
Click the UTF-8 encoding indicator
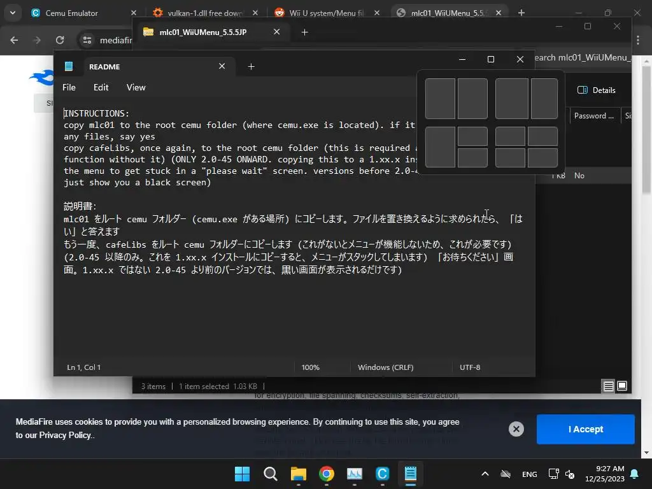click(x=470, y=367)
